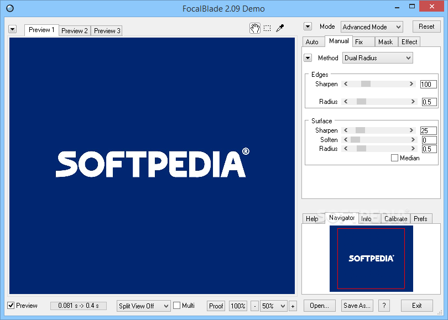Screen dimensions: 448x320
Task: Click the Soften slider thumb
Action: click(355, 140)
